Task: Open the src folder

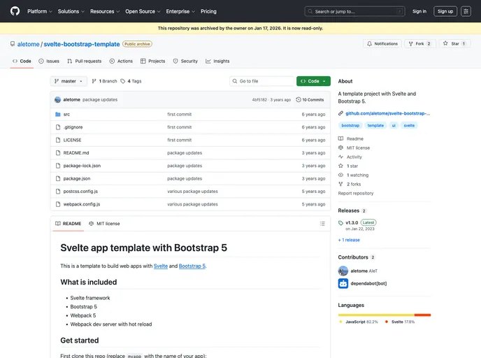Action: click(x=66, y=114)
